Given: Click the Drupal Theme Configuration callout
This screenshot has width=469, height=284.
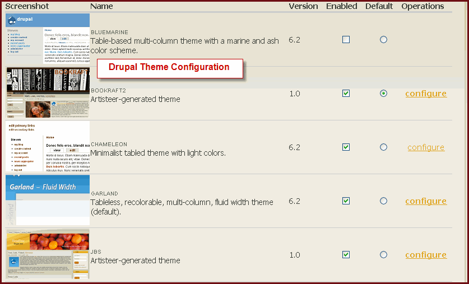Looking at the screenshot, I should coord(170,69).
